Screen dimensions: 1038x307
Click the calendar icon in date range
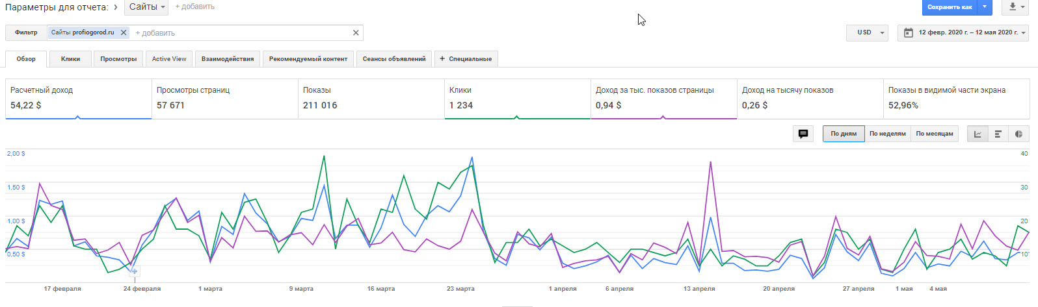coord(909,32)
